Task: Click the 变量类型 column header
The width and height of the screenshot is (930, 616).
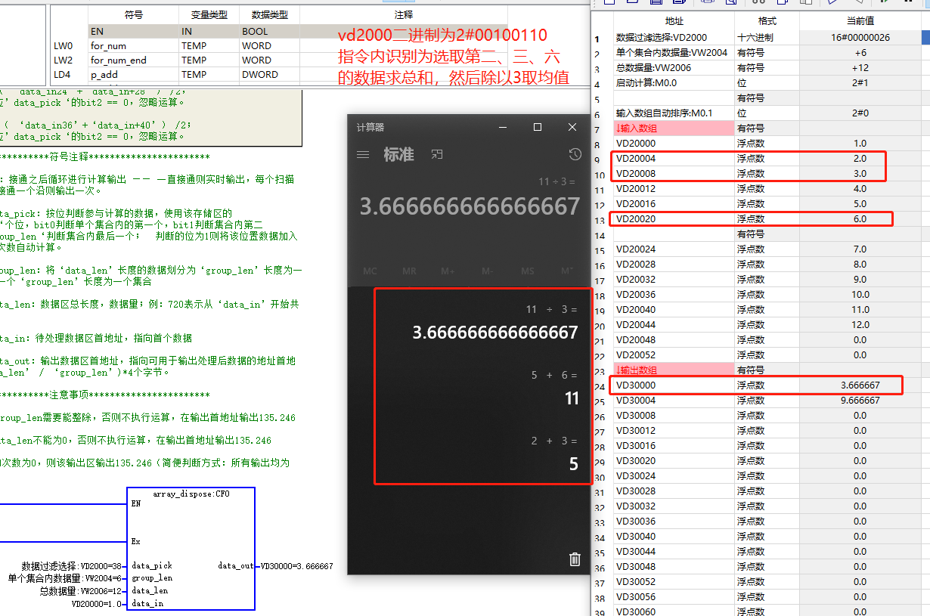Action: [x=209, y=14]
